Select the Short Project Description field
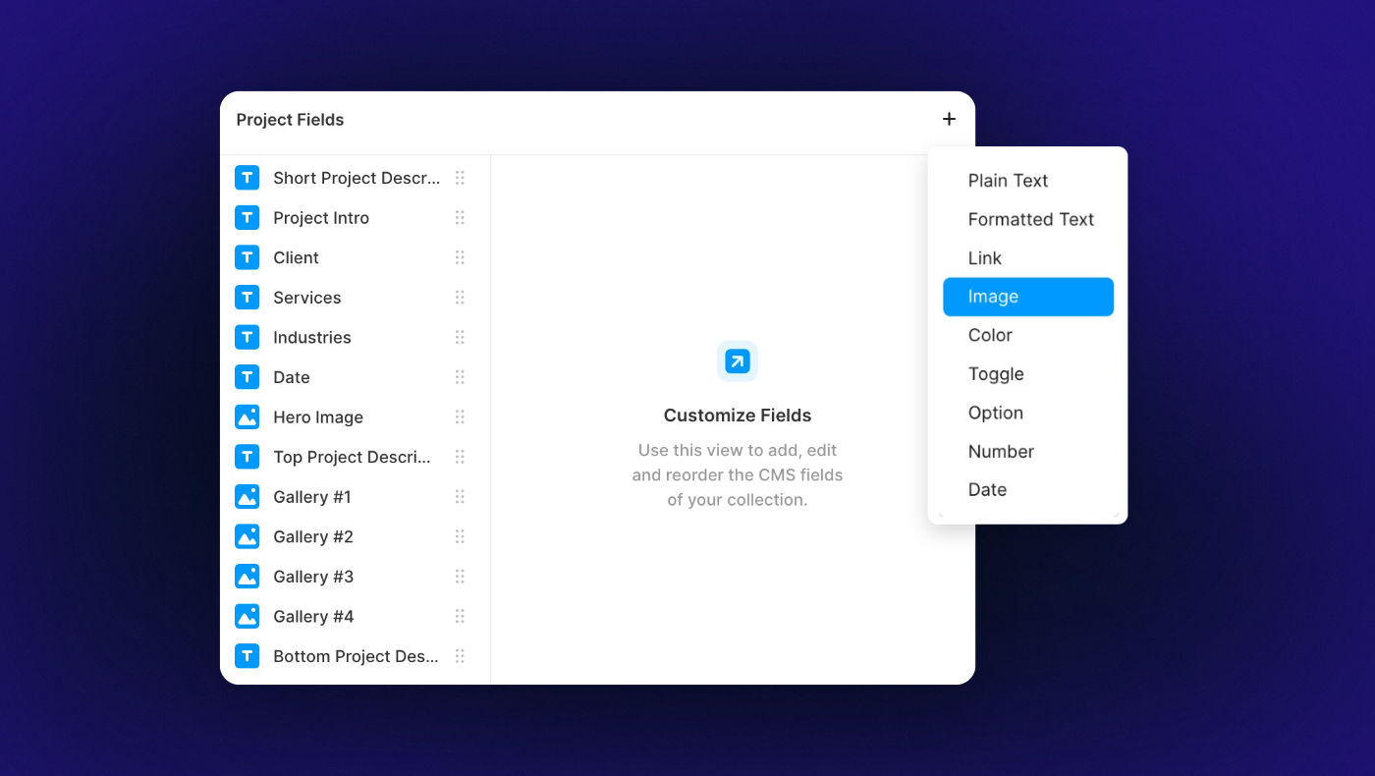 tap(357, 178)
